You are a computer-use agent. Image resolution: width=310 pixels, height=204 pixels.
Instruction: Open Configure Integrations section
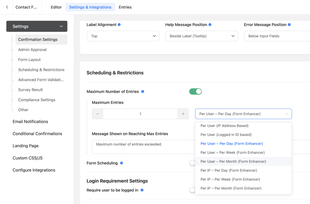point(34,170)
